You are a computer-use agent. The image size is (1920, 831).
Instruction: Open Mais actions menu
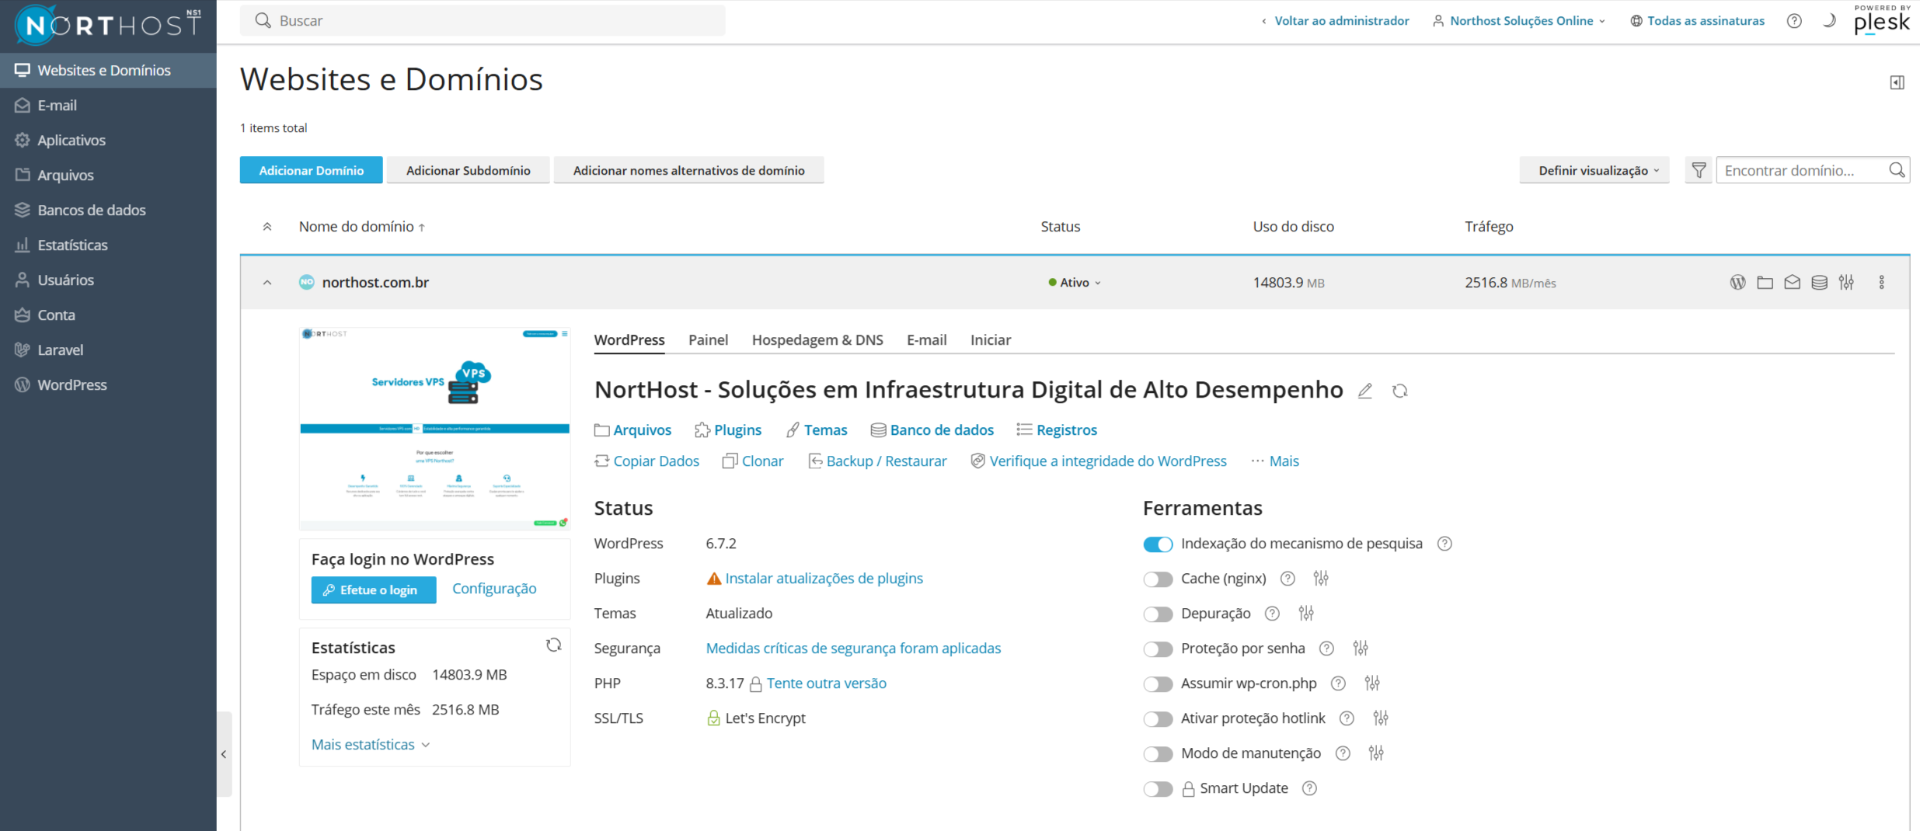pos(1275,461)
